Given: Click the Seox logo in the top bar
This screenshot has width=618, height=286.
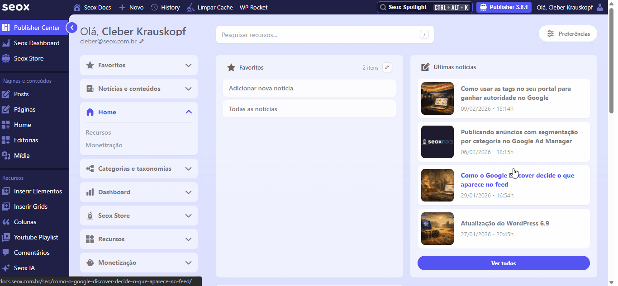Looking at the screenshot, I should [x=16, y=7].
